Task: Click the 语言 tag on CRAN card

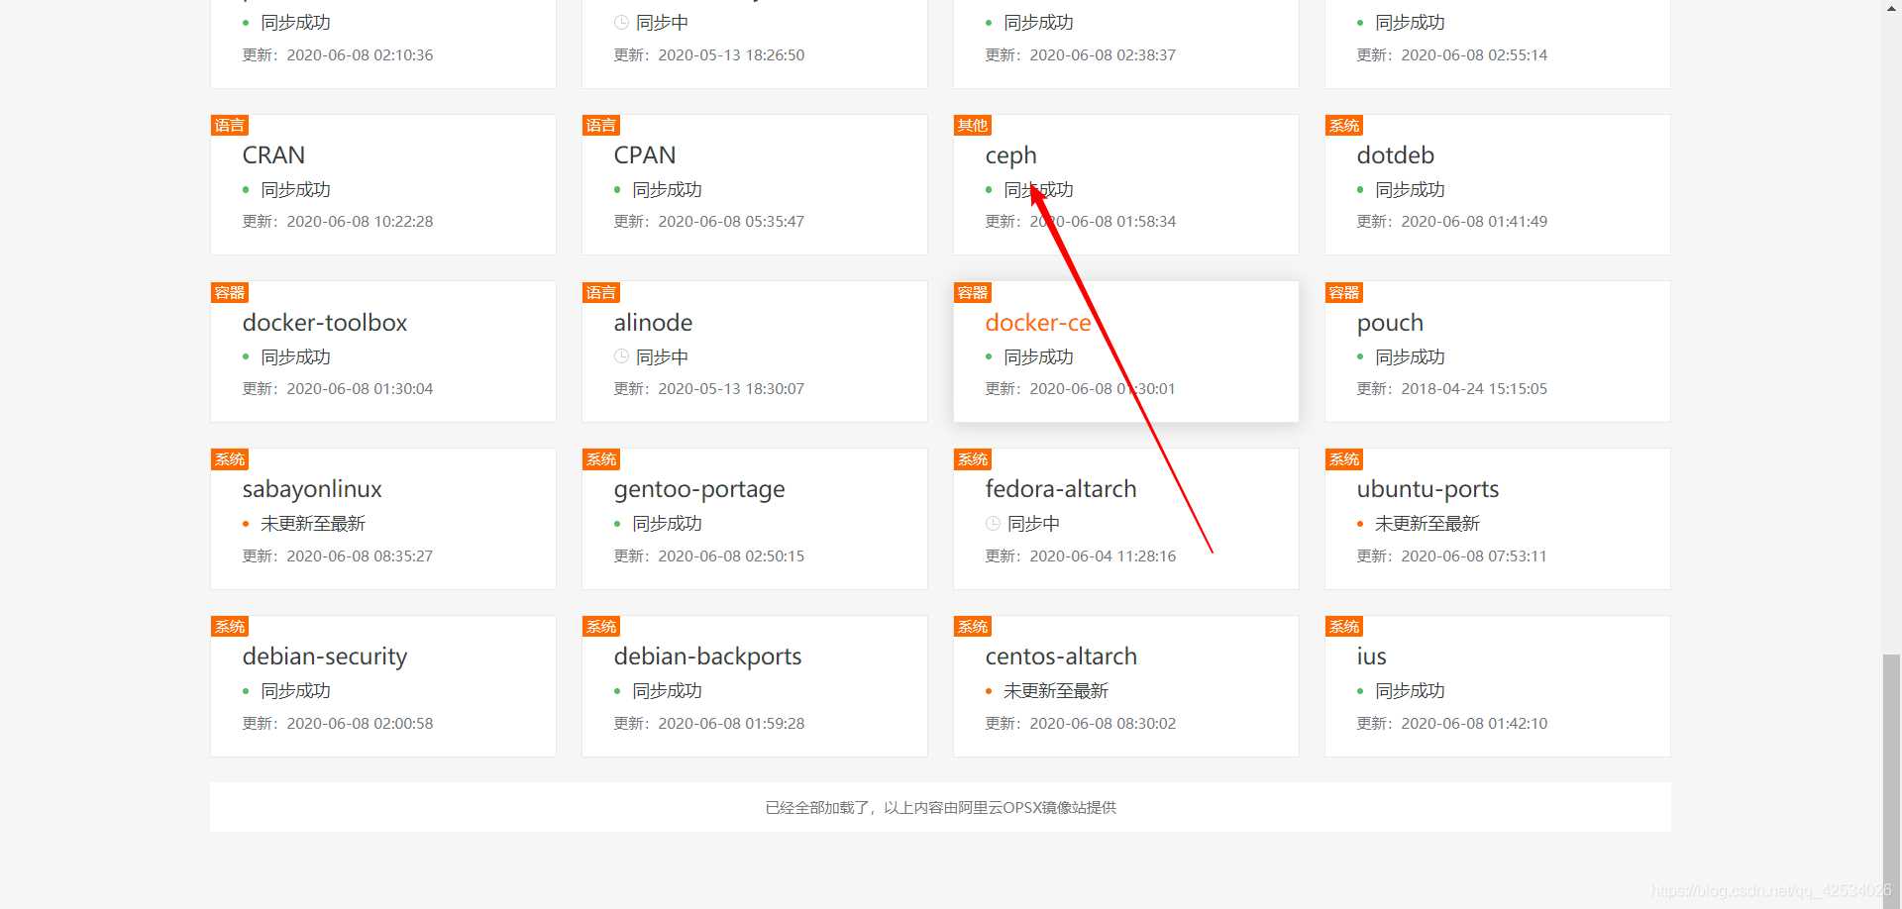Action: (x=230, y=126)
